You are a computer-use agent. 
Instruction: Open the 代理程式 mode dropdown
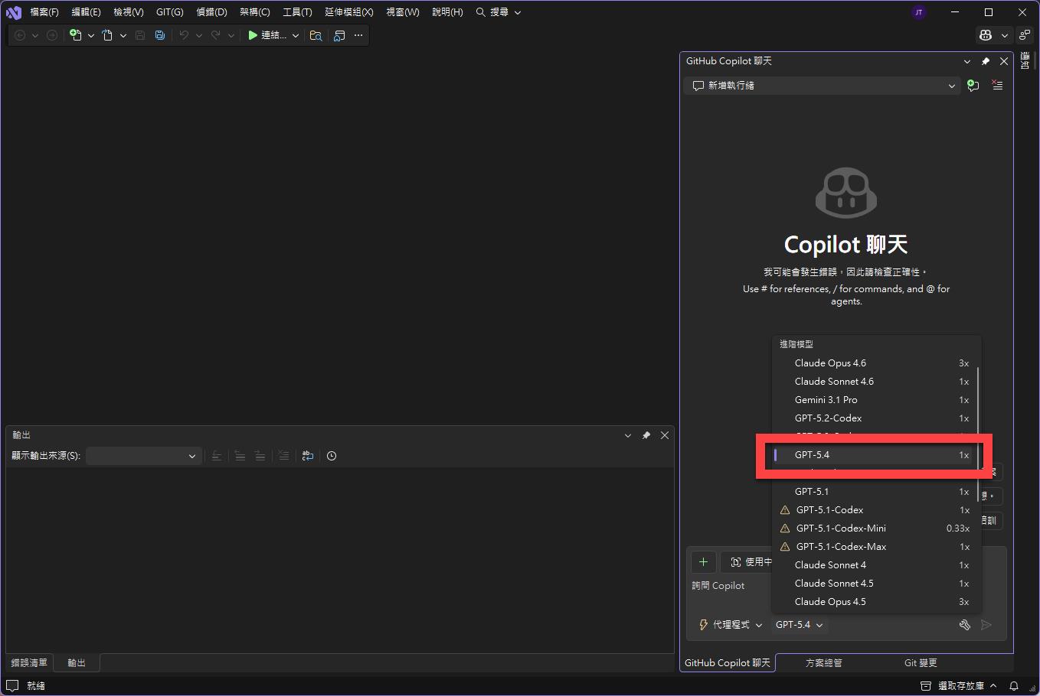pos(731,625)
